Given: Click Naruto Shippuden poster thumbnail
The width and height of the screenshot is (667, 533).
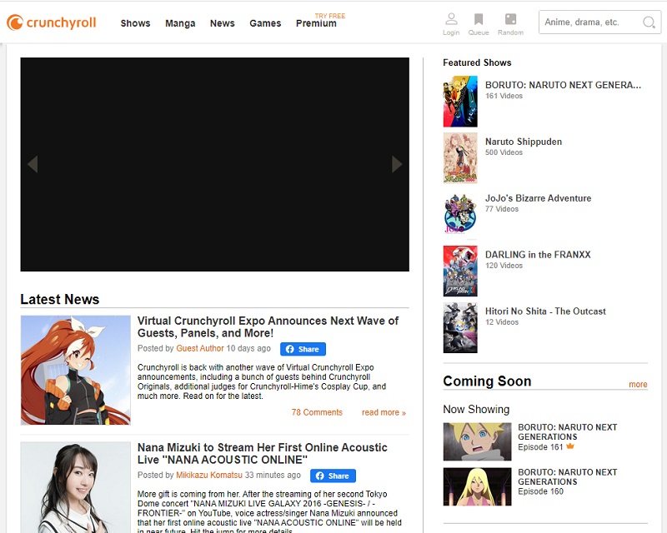Looking at the screenshot, I should click(460, 158).
